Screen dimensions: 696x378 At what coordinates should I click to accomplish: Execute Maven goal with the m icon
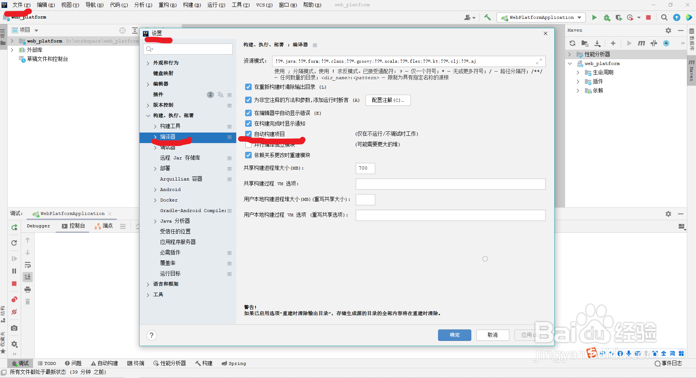pyautogui.click(x=641, y=43)
